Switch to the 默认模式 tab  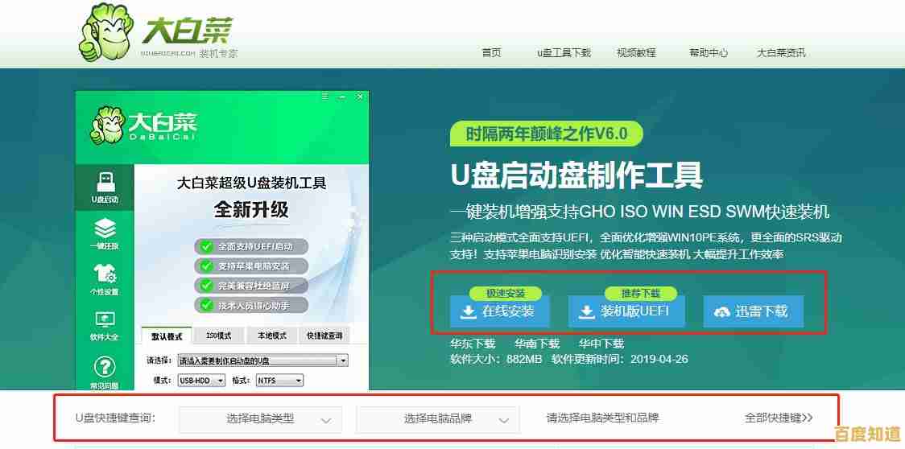pos(167,336)
